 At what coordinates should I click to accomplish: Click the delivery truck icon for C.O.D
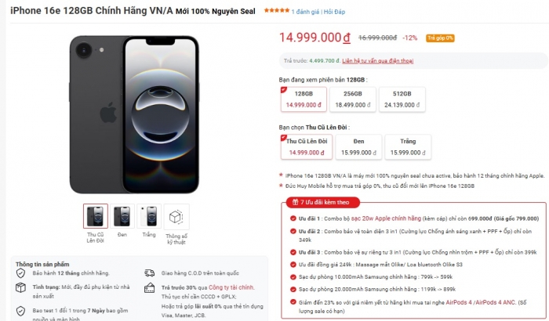[x=149, y=273]
